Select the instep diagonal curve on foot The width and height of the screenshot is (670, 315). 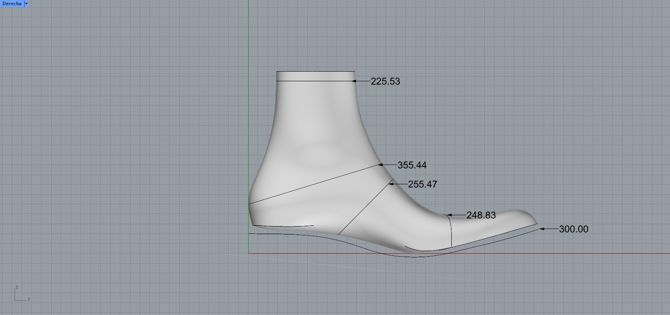364,208
